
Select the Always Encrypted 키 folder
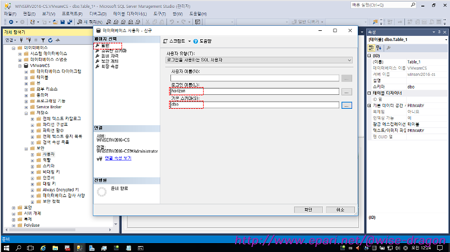click(x=61, y=190)
